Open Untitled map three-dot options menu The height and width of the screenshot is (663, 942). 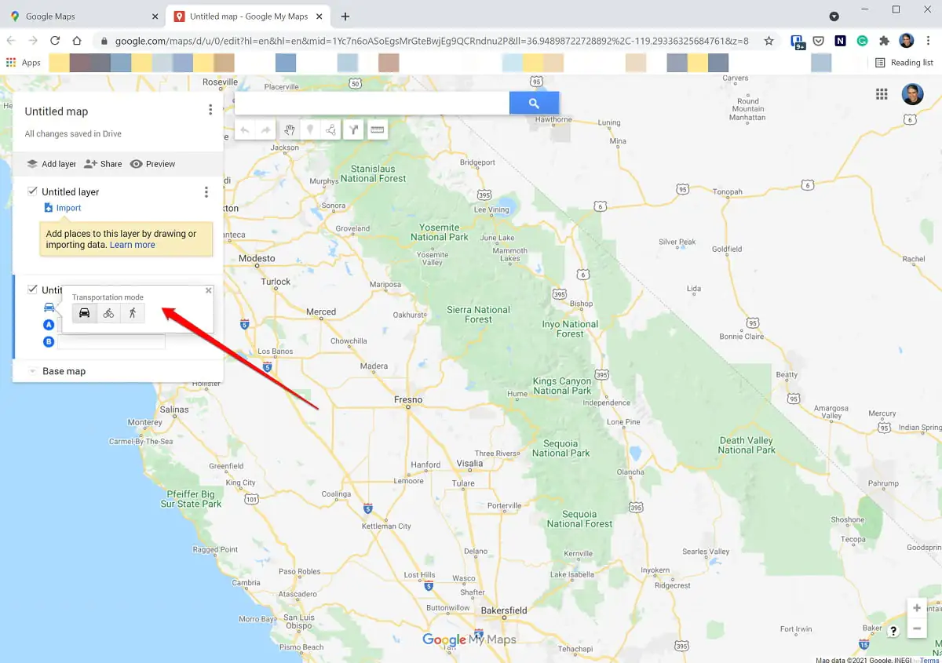[x=210, y=110]
